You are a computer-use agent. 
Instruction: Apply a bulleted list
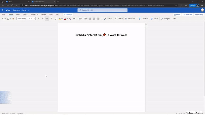click(x=79, y=19)
